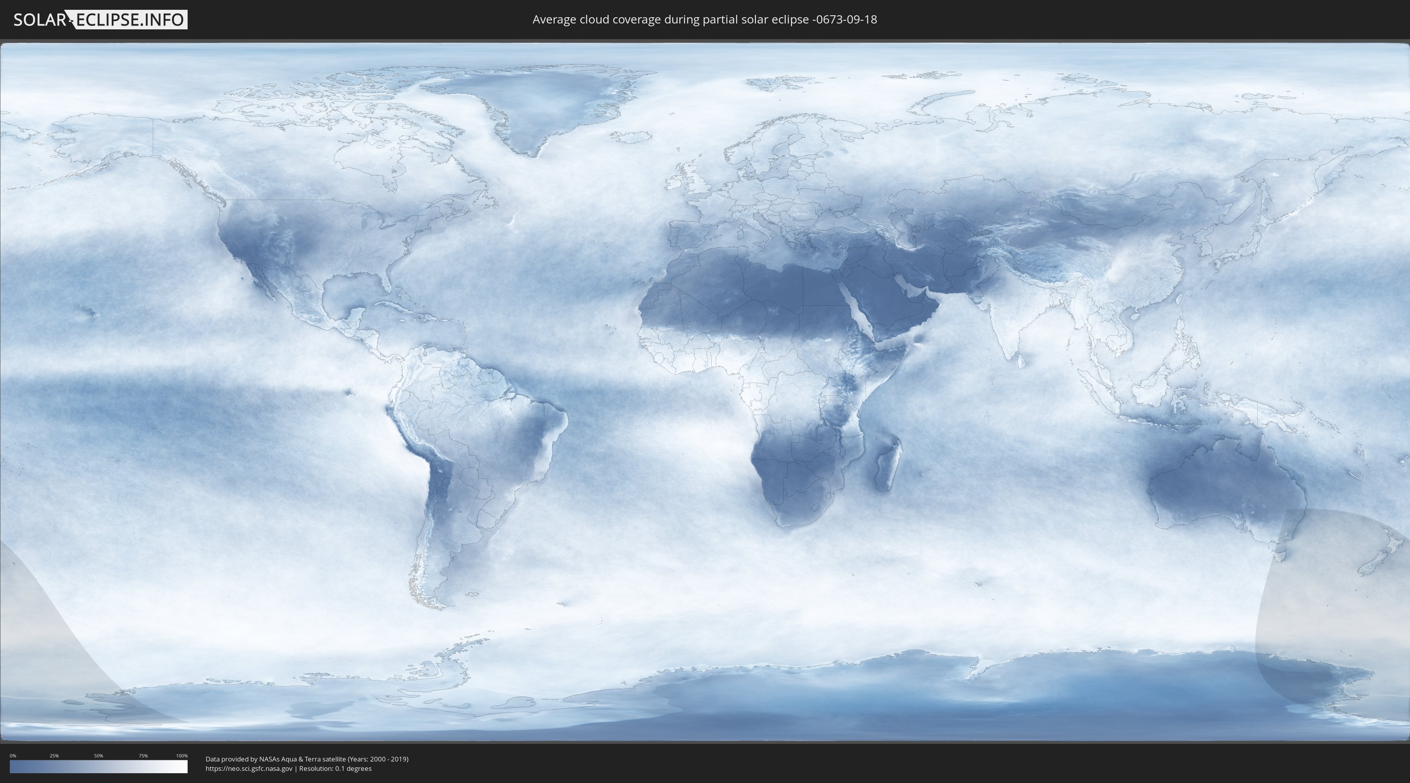Screen dimensions: 1410x783
Task: Click the map title with eclipse date
Action: point(705,20)
